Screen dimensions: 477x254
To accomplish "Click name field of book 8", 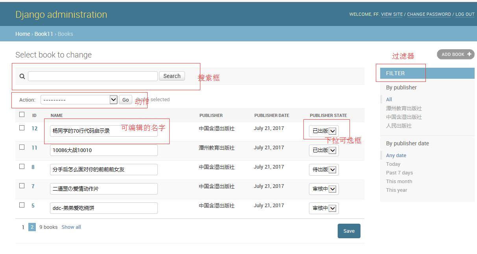I will (104, 170).
